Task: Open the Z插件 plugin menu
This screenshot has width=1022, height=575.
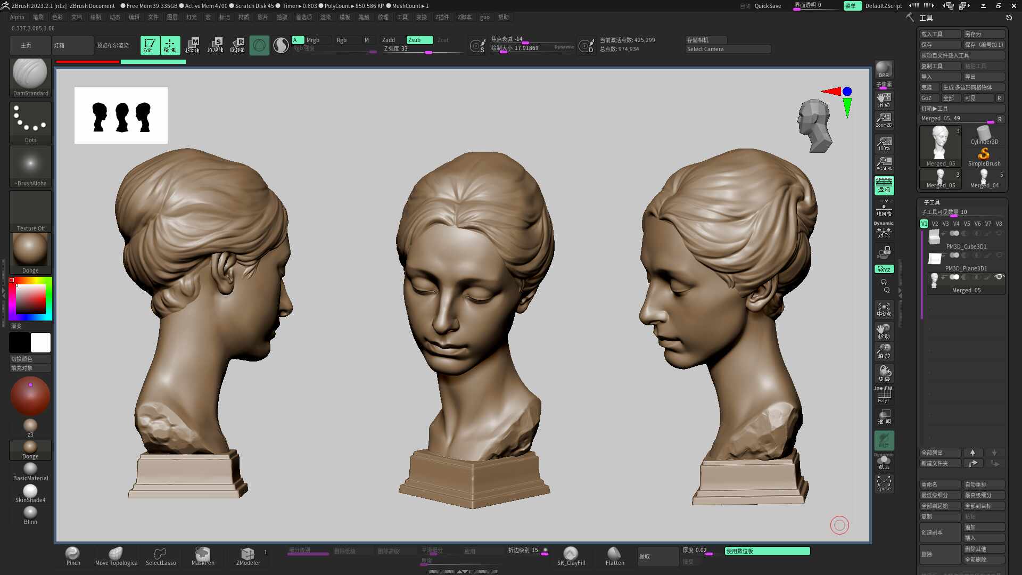Action: pos(442,17)
